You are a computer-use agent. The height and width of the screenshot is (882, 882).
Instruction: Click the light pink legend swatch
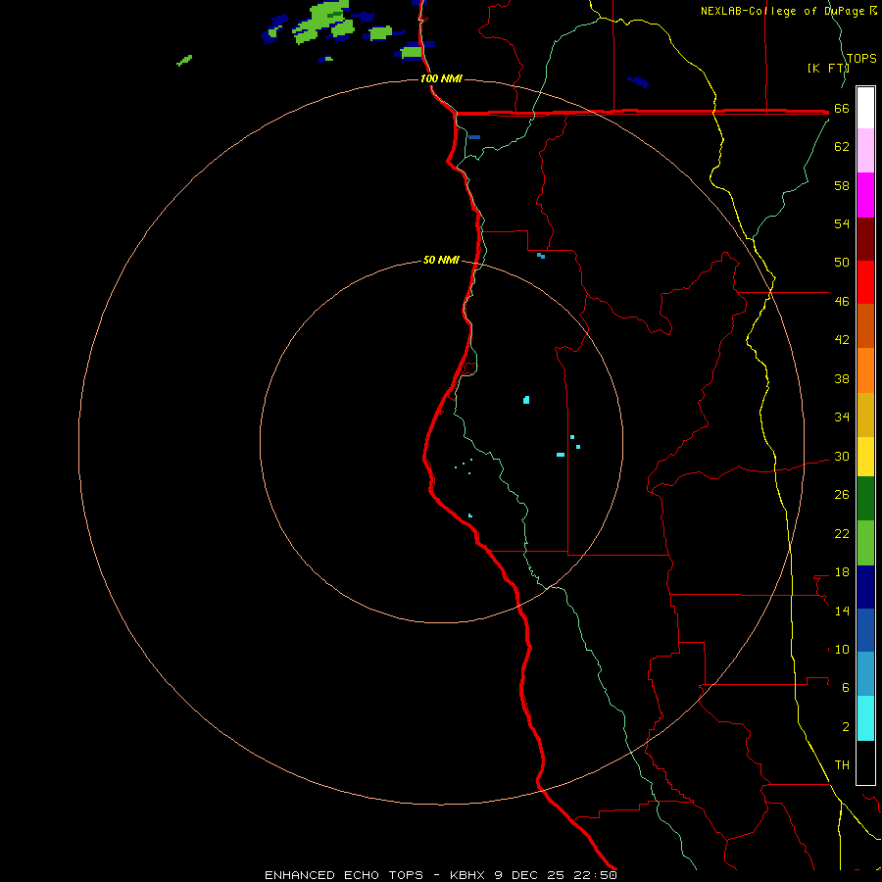coord(865,151)
